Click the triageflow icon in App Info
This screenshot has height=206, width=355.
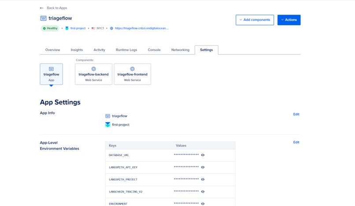coord(107,116)
